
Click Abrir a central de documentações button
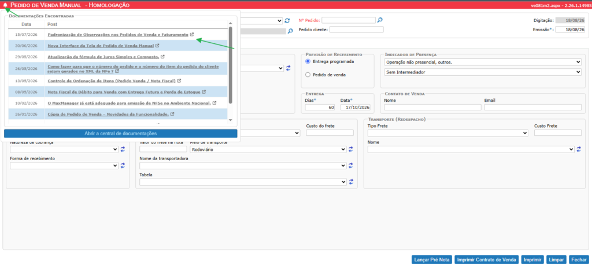click(121, 133)
